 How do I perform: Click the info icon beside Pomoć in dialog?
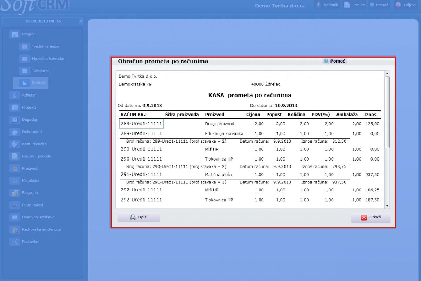coord(326,61)
